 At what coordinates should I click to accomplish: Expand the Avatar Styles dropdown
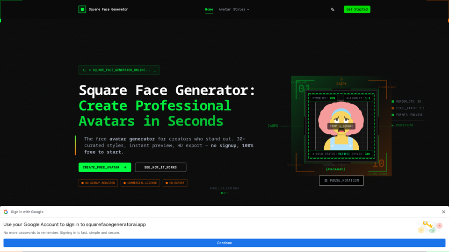[x=234, y=9]
